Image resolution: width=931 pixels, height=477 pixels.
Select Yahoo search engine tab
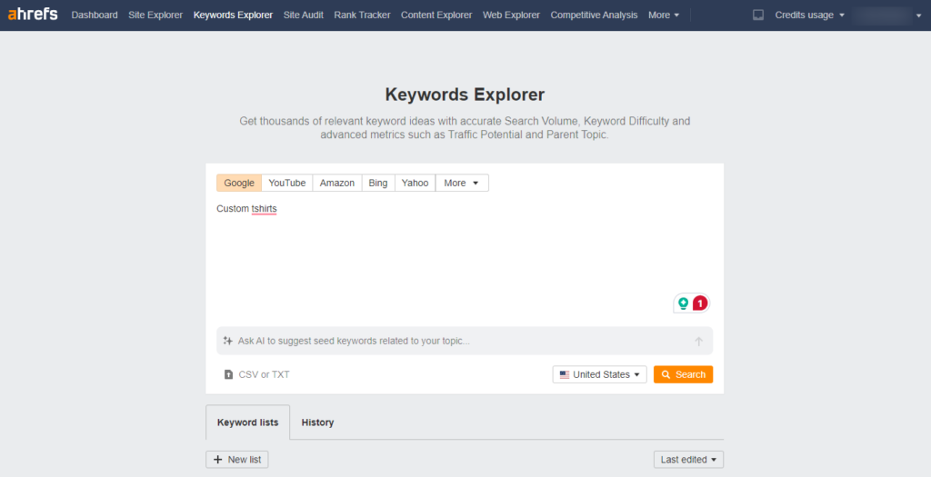[x=415, y=183]
